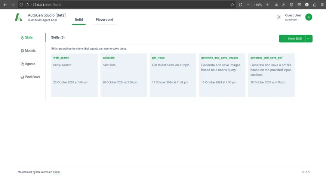Viewport: 326px width, 177px height.
Task: Click the guestuser username text
Action: coord(291,19)
